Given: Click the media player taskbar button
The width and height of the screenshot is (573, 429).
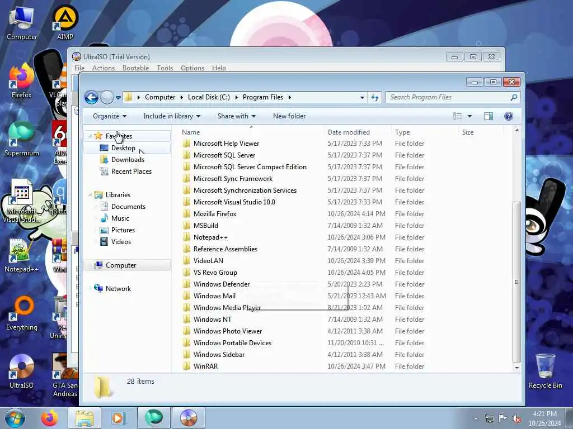Looking at the screenshot, I should [x=118, y=418].
